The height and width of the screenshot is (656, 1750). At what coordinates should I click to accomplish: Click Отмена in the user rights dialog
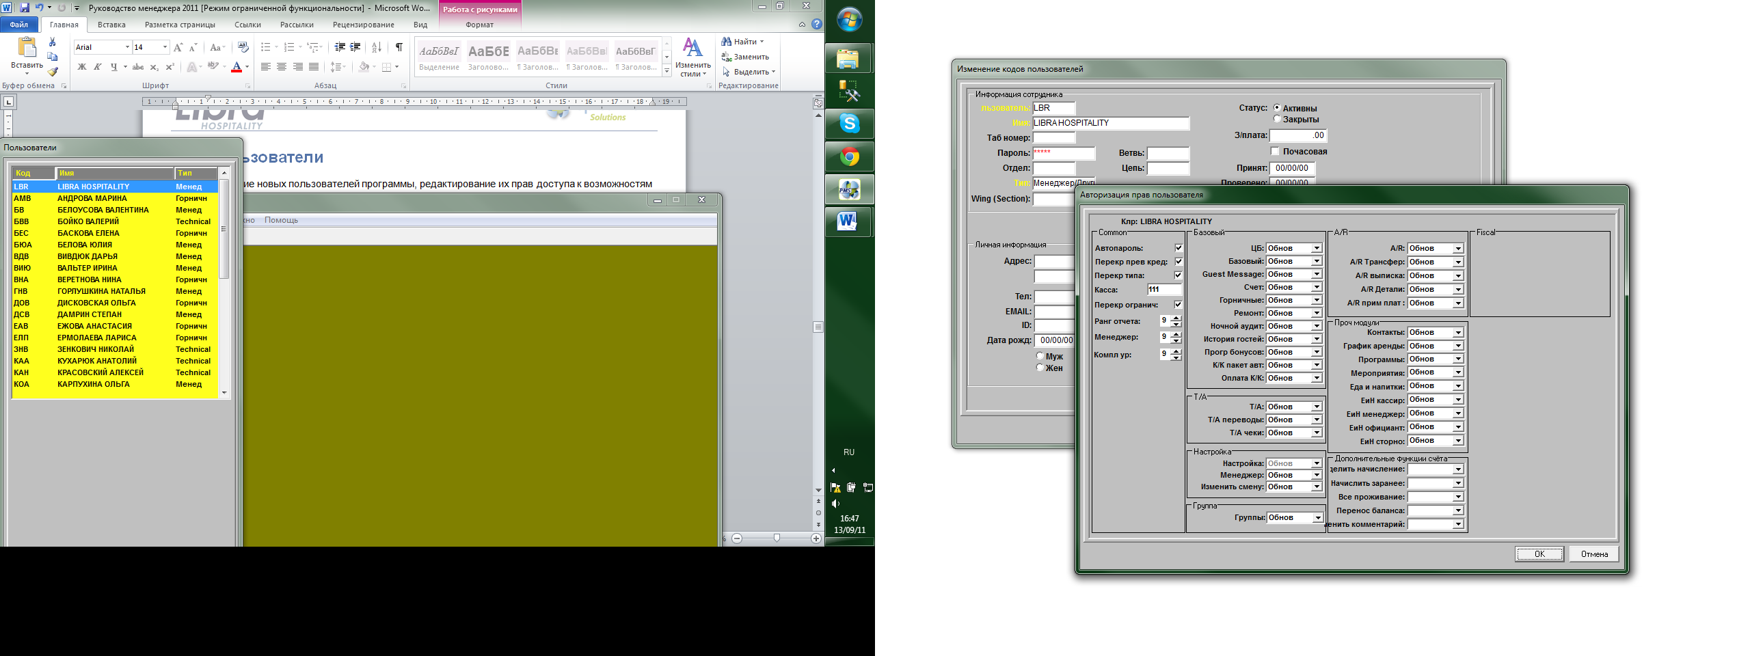(1594, 554)
